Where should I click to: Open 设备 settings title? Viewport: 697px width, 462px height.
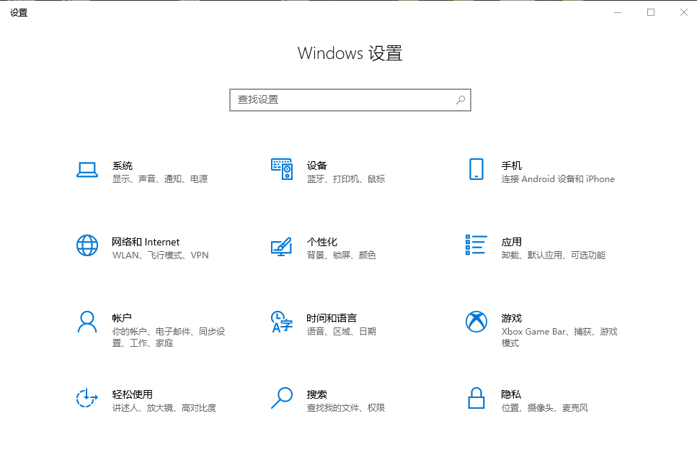317,166
